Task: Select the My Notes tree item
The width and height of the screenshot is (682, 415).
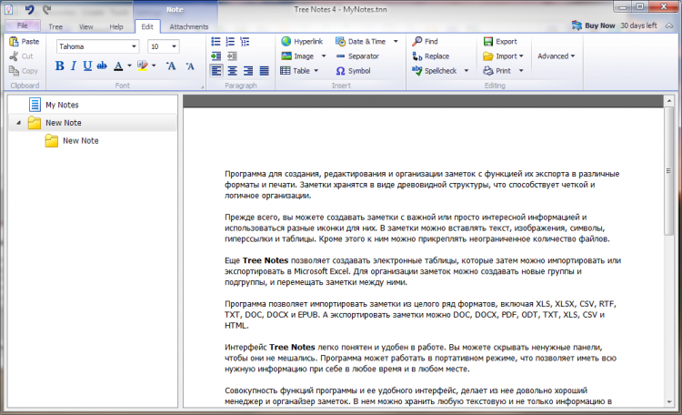Action: [93, 105]
